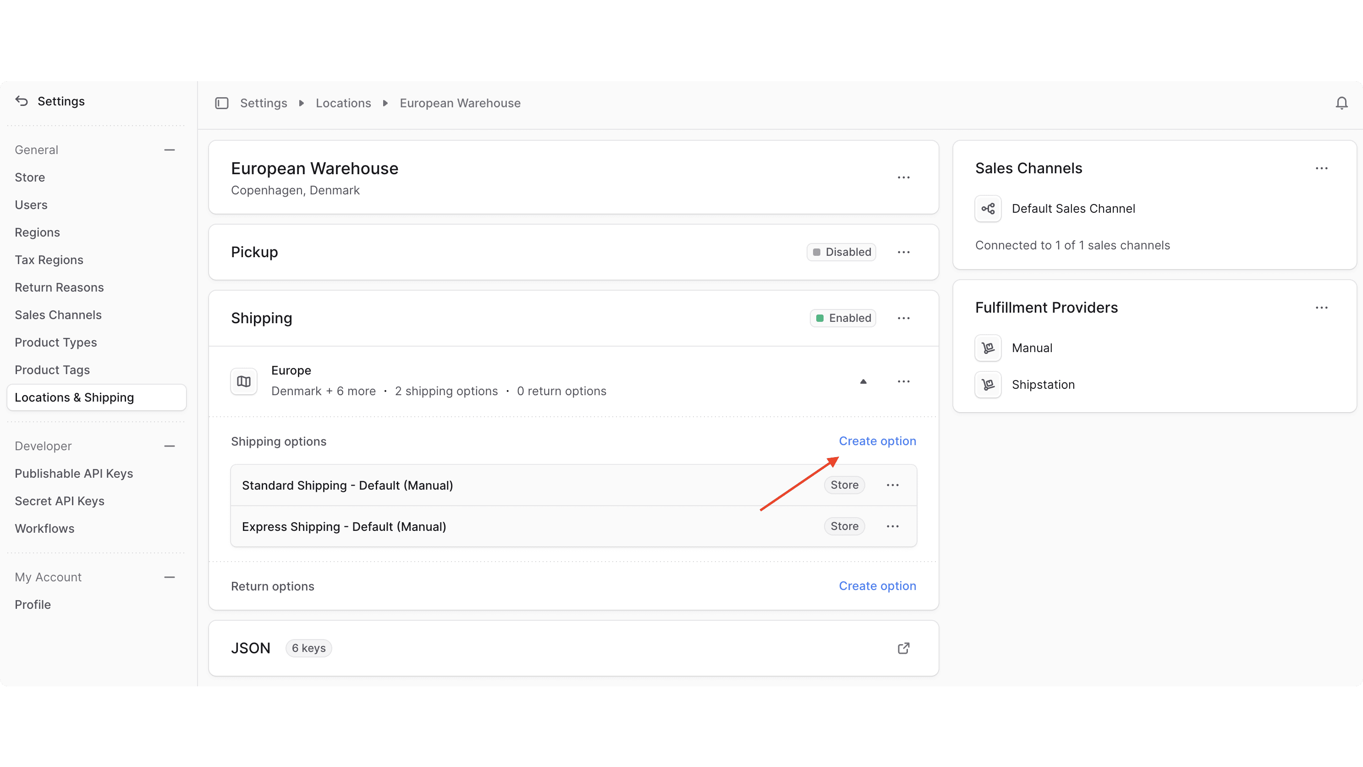This screenshot has width=1363, height=767.
Task: Open notifications via the bell icon
Action: (x=1342, y=103)
